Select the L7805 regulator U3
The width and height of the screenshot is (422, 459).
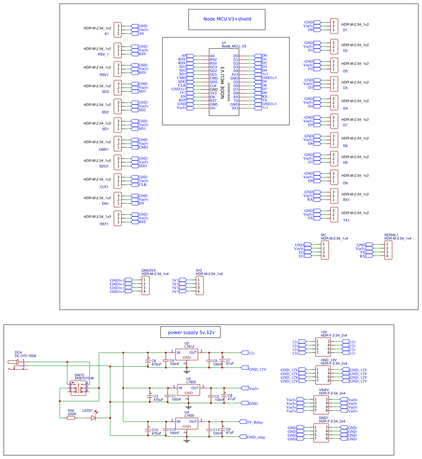pyautogui.click(x=189, y=390)
